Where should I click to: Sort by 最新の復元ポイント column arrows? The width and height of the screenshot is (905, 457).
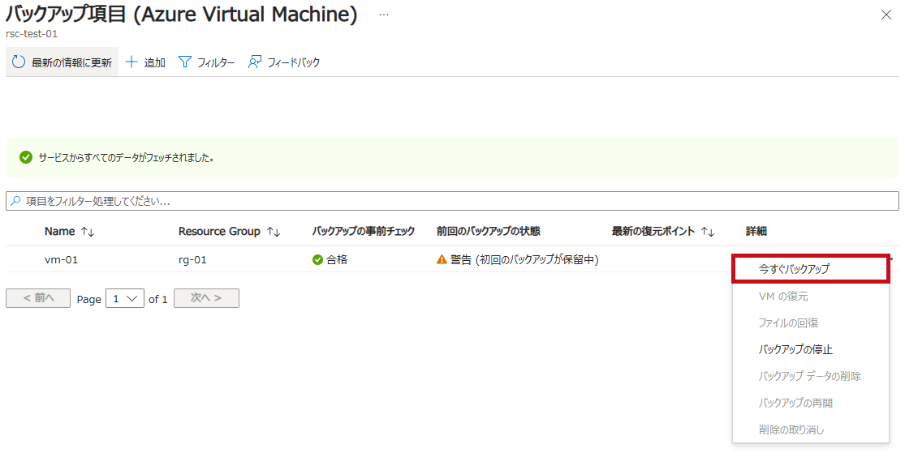coord(708,232)
